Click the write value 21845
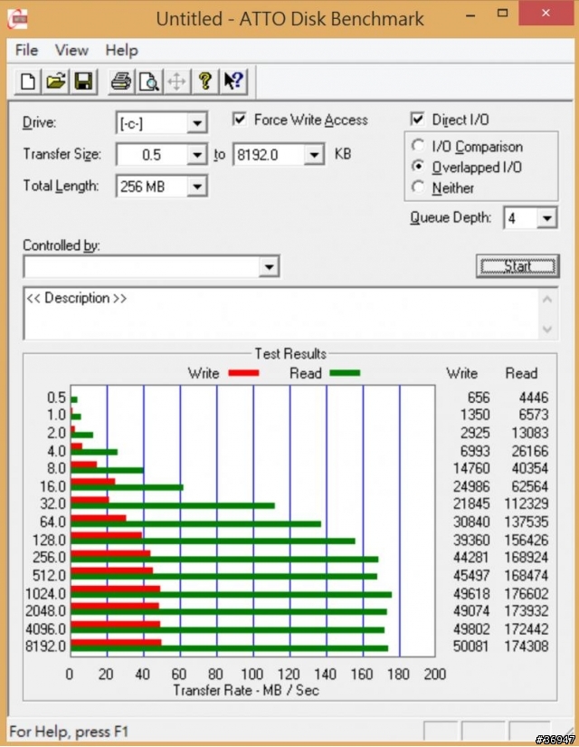 pyautogui.click(x=471, y=503)
